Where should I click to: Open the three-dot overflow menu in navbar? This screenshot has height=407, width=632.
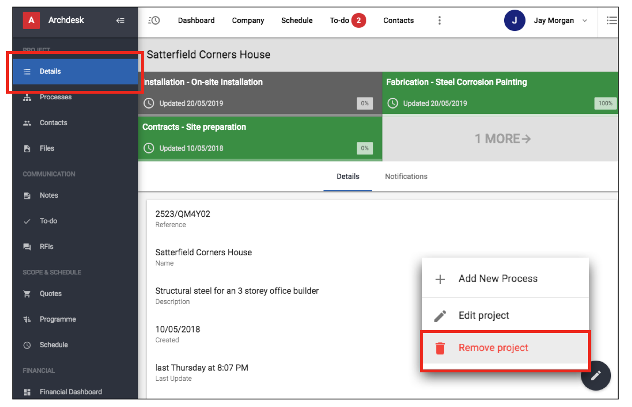tap(439, 20)
